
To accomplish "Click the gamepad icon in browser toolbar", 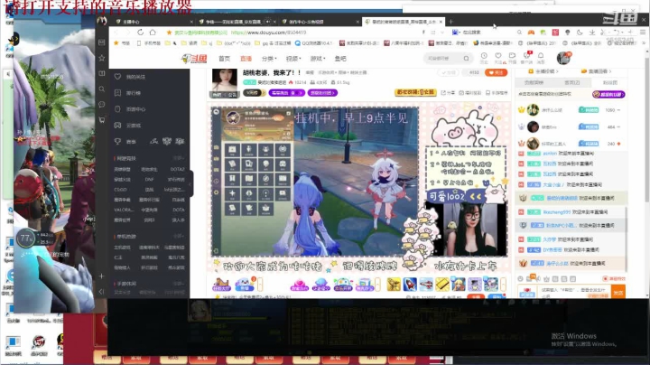I will [x=531, y=32].
